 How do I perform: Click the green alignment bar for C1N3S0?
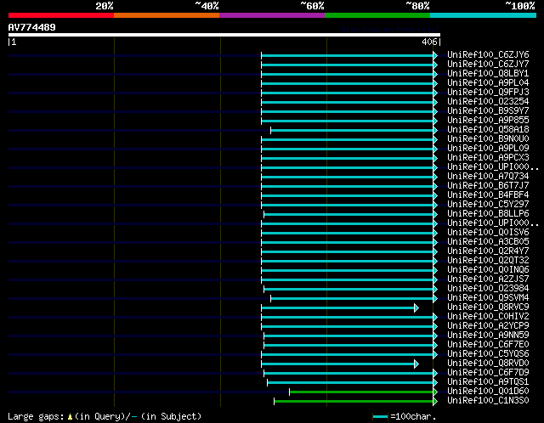click(x=354, y=402)
